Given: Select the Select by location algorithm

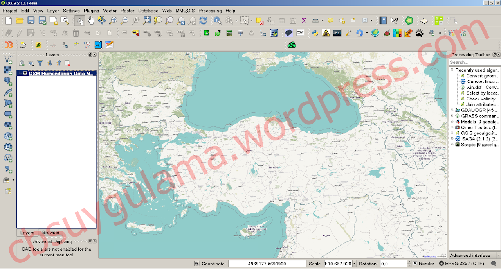Looking at the screenshot, I should coord(479,93).
